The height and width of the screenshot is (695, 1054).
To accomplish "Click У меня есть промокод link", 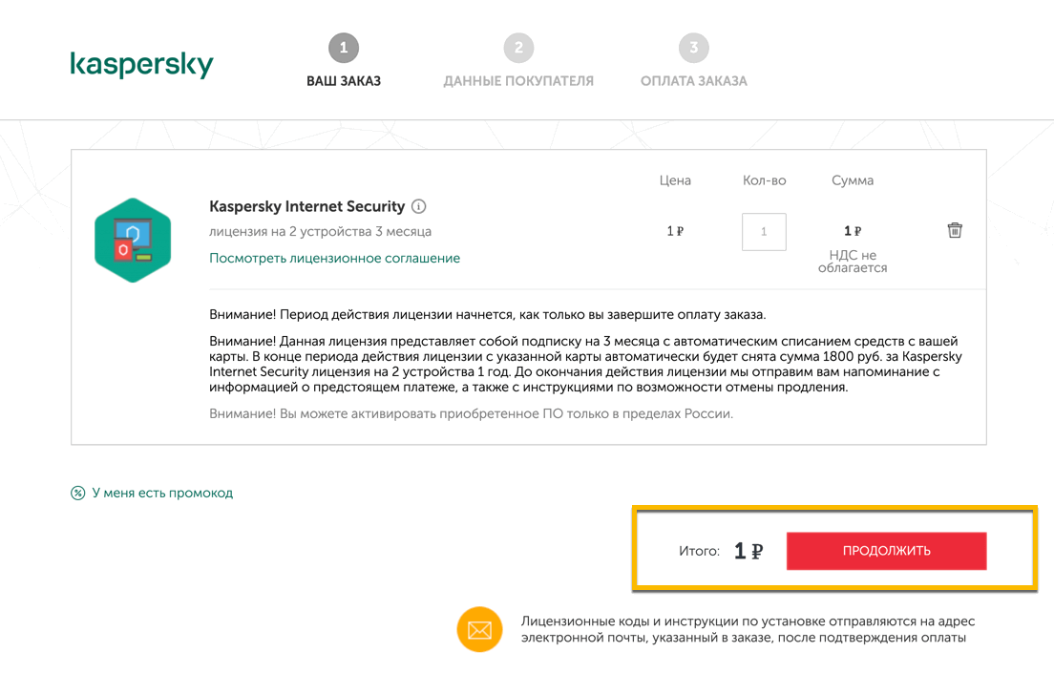I will pyautogui.click(x=162, y=493).
